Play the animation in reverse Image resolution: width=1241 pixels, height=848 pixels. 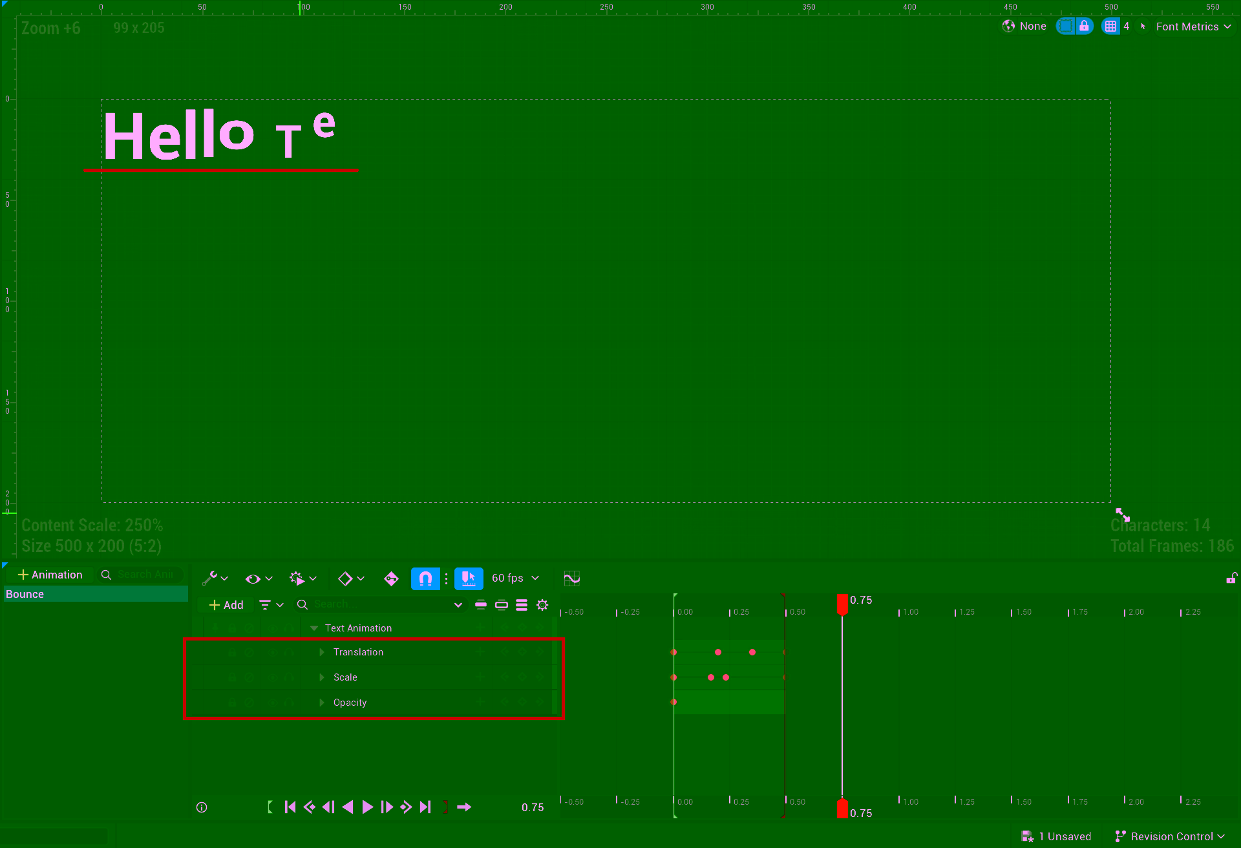click(348, 807)
